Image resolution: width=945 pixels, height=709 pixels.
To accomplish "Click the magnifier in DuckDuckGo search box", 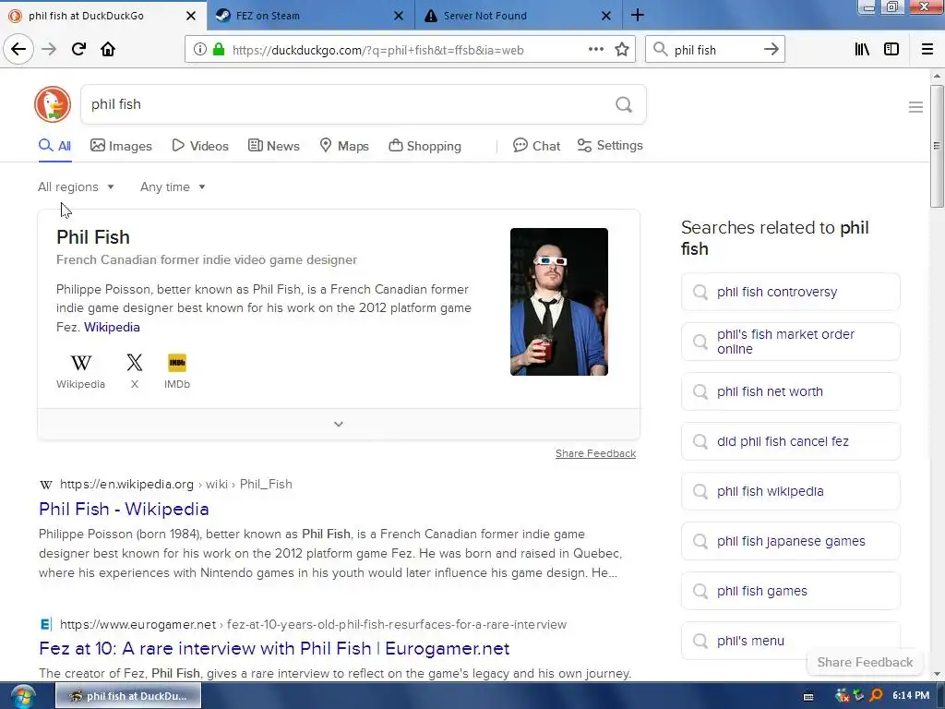I will [624, 105].
